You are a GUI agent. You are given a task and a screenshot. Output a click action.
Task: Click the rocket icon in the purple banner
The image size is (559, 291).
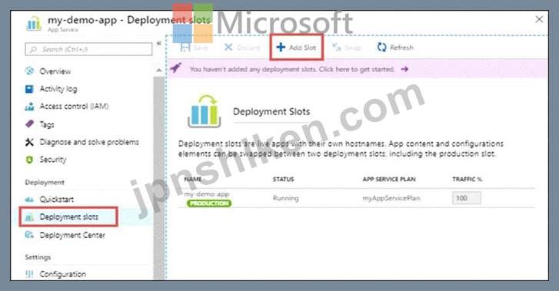175,68
